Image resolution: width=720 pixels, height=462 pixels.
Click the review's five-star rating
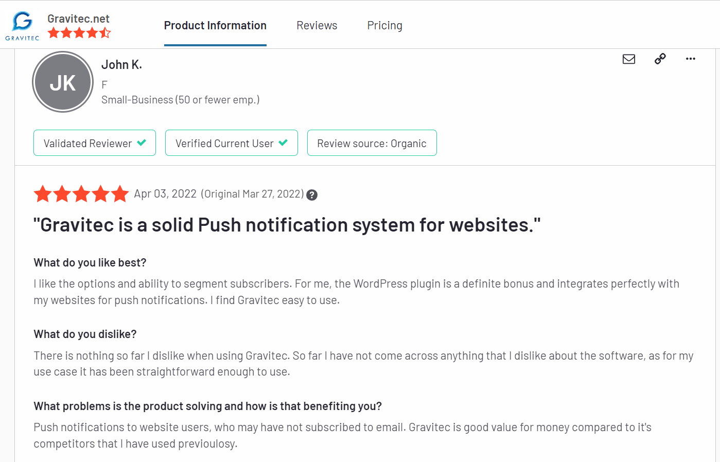point(81,194)
